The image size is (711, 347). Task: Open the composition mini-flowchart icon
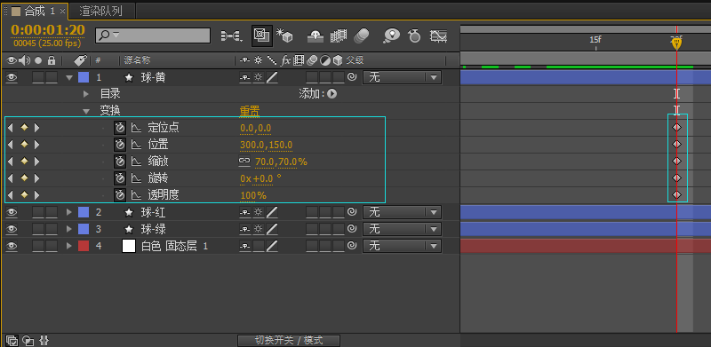click(x=230, y=35)
